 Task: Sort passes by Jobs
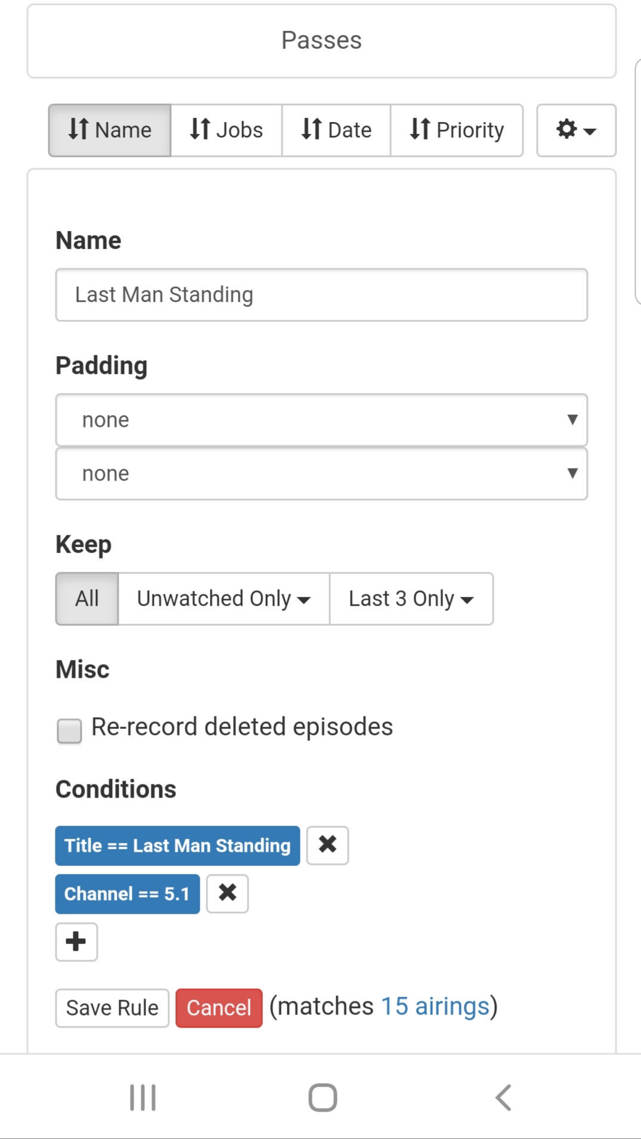tap(226, 130)
